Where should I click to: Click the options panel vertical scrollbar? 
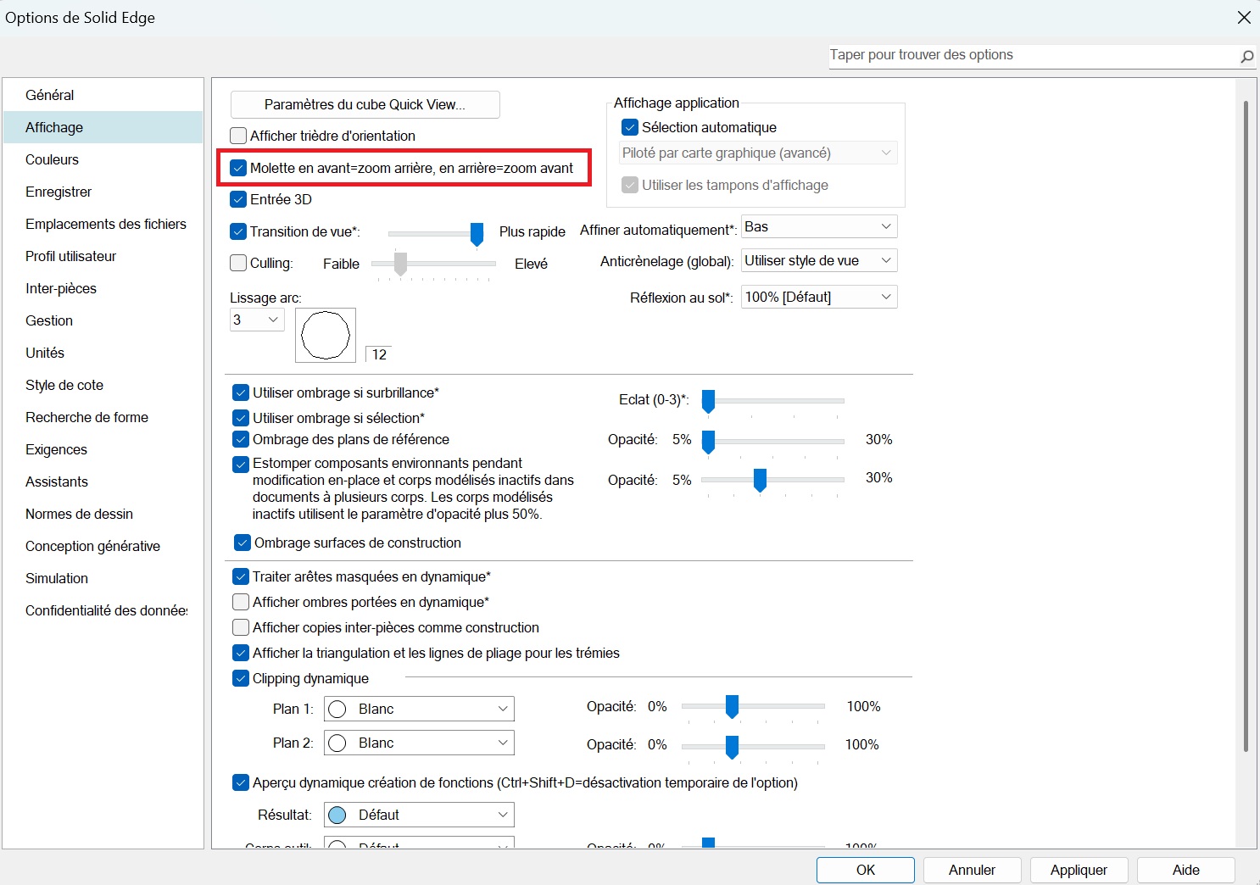tap(1246, 426)
